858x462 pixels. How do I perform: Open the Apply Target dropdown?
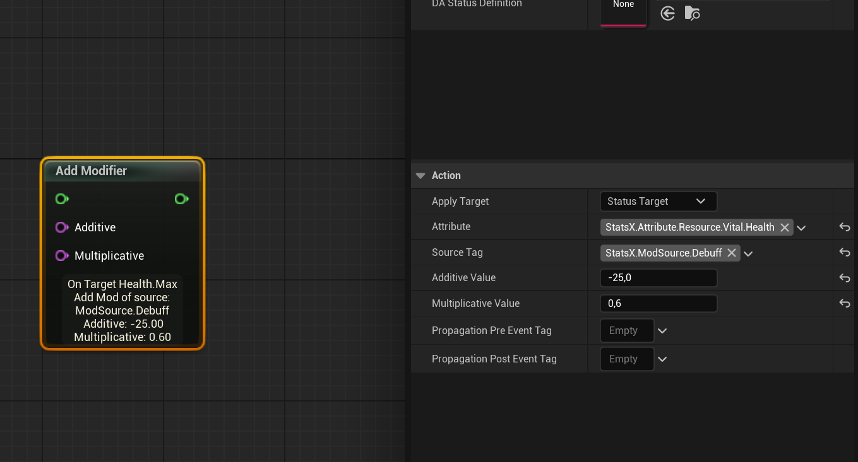[x=658, y=201]
